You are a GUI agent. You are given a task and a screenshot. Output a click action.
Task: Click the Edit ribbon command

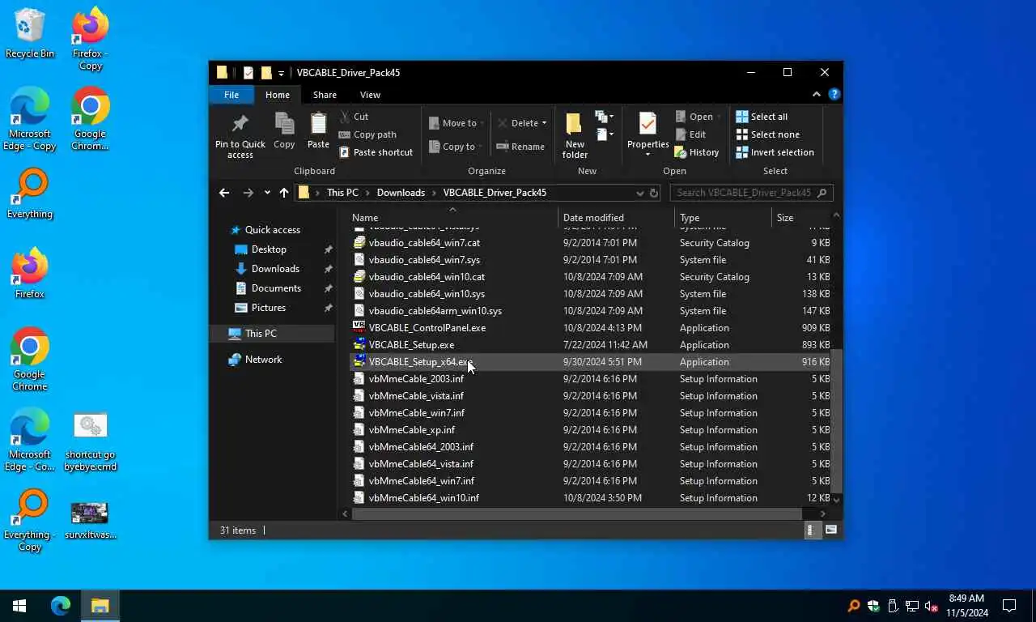690,134
